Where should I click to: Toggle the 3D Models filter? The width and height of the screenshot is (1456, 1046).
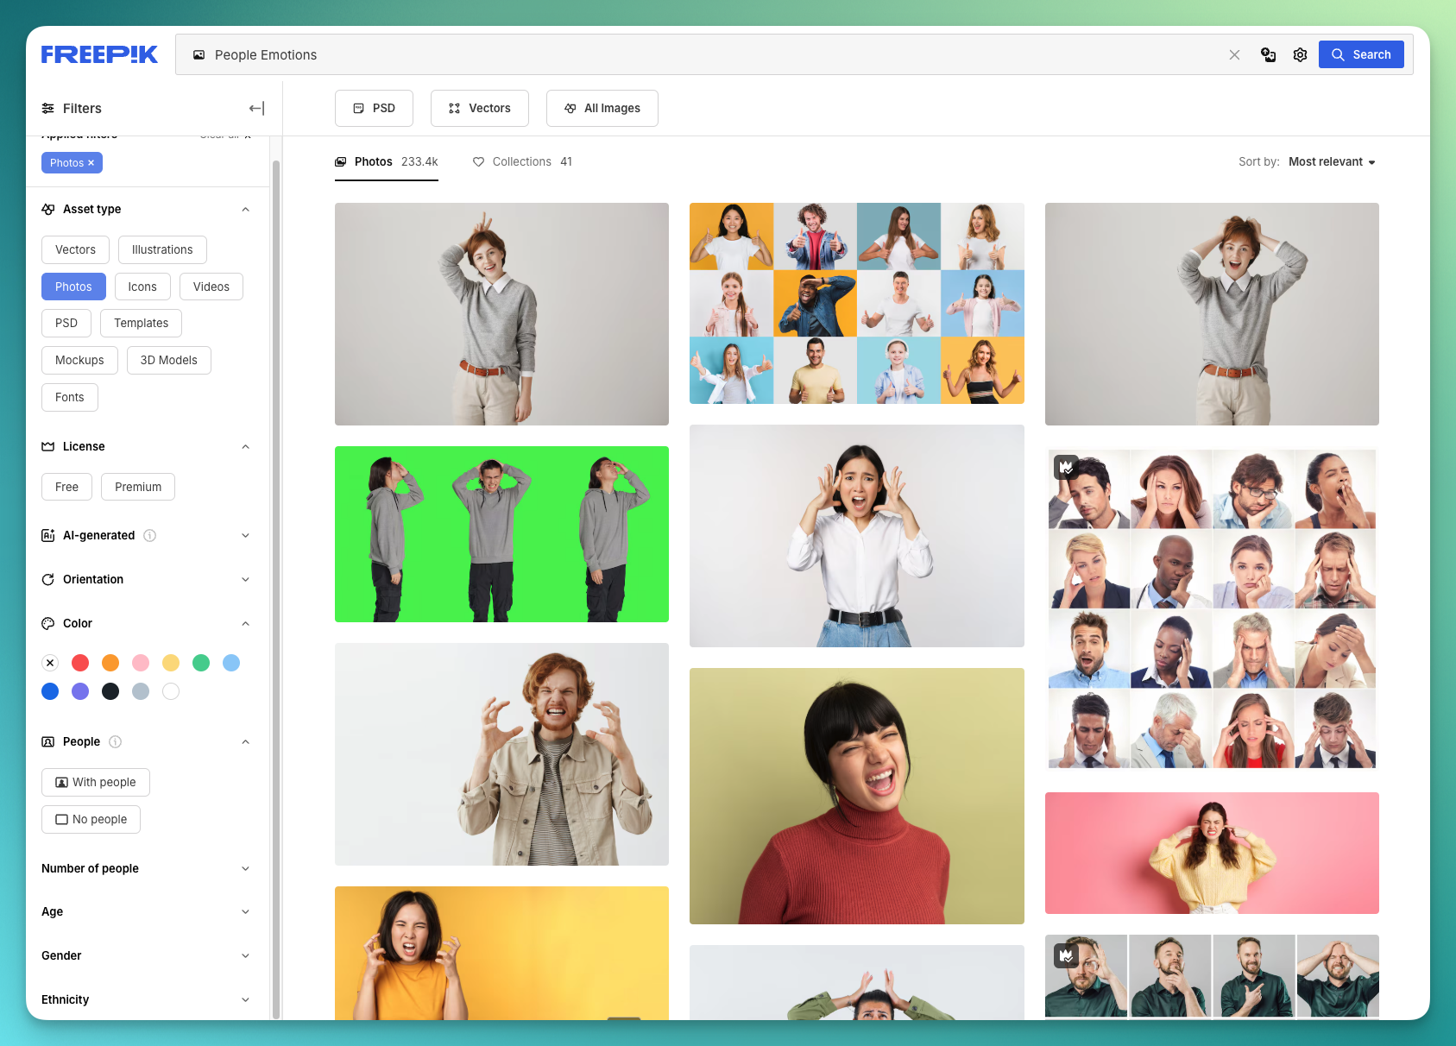pyautogui.click(x=169, y=360)
